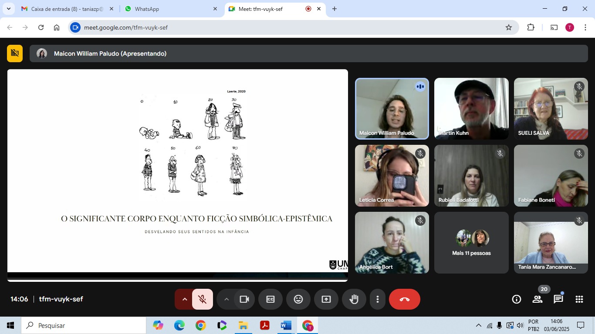Switch to the Gmail Caixa de entrada tab
The image size is (595, 334).
tap(65, 9)
